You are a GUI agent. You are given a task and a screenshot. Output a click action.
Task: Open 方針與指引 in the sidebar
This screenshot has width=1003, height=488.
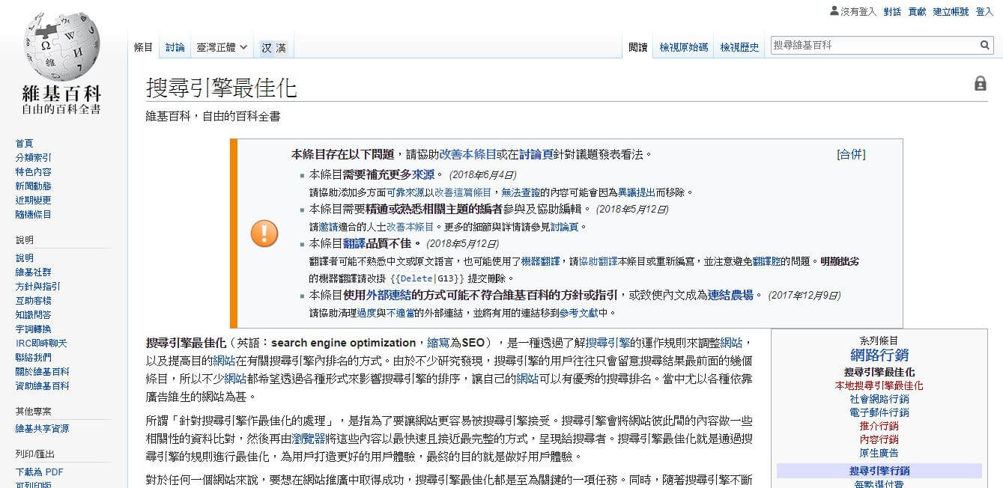[37, 286]
